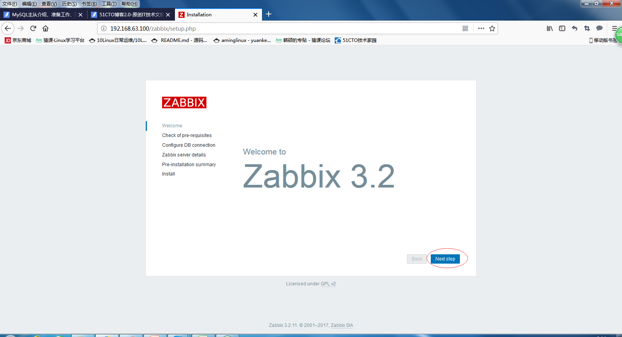Open the browser home page icon
Viewport: 622px width, 337px height.
(45, 28)
